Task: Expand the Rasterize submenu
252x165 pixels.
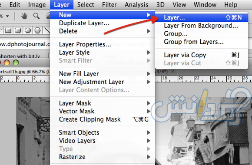Action: click(x=103, y=157)
